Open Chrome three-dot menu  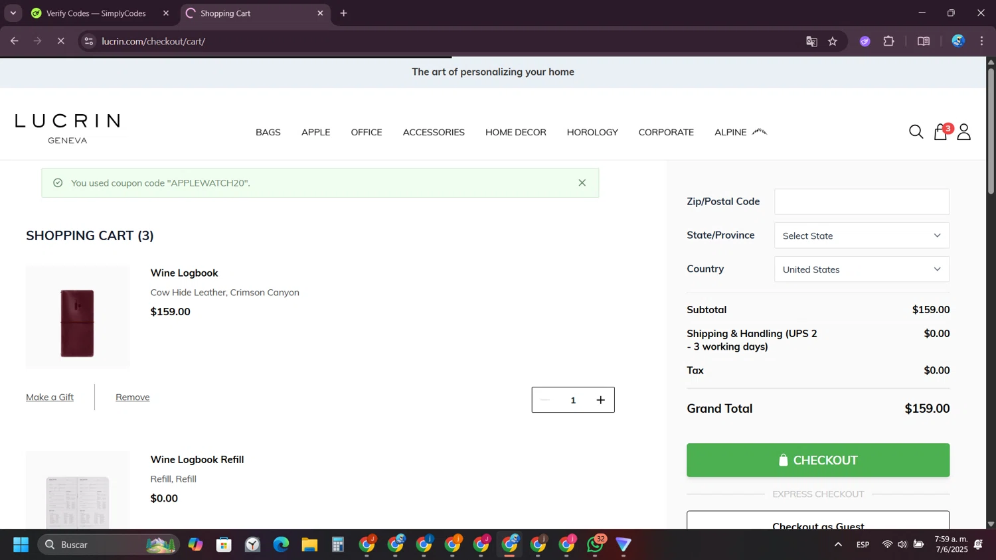(x=981, y=41)
